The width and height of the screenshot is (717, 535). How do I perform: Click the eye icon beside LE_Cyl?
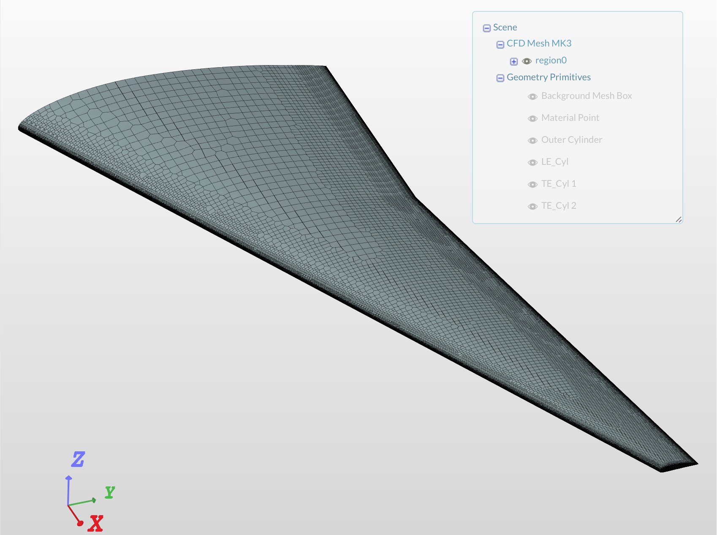(x=532, y=162)
